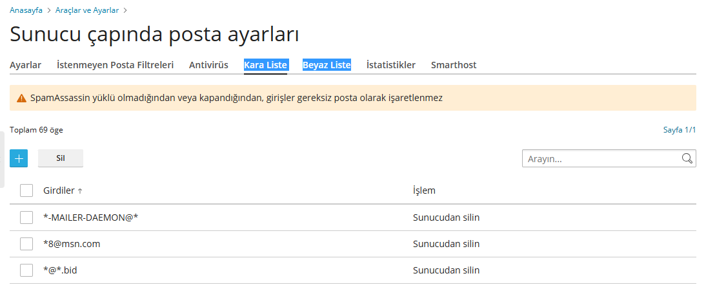Screen dimensions: 706x287
Task: Click the Sayfa 1/1 page link
Action: click(x=680, y=130)
